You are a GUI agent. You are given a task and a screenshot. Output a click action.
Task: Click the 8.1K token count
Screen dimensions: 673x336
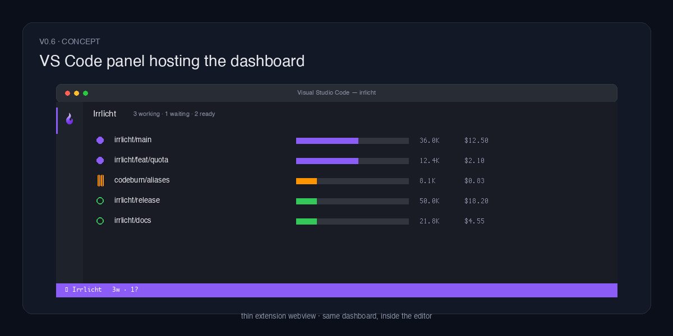click(427, 181)
